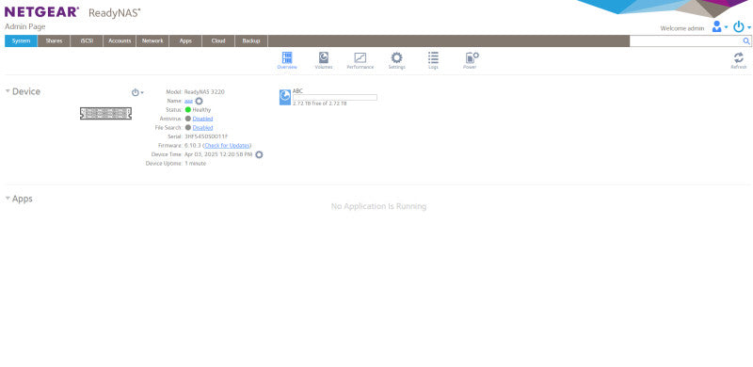
Task: Click the 'ReadyNAS 3220' model text
Action: click(204, 92)
